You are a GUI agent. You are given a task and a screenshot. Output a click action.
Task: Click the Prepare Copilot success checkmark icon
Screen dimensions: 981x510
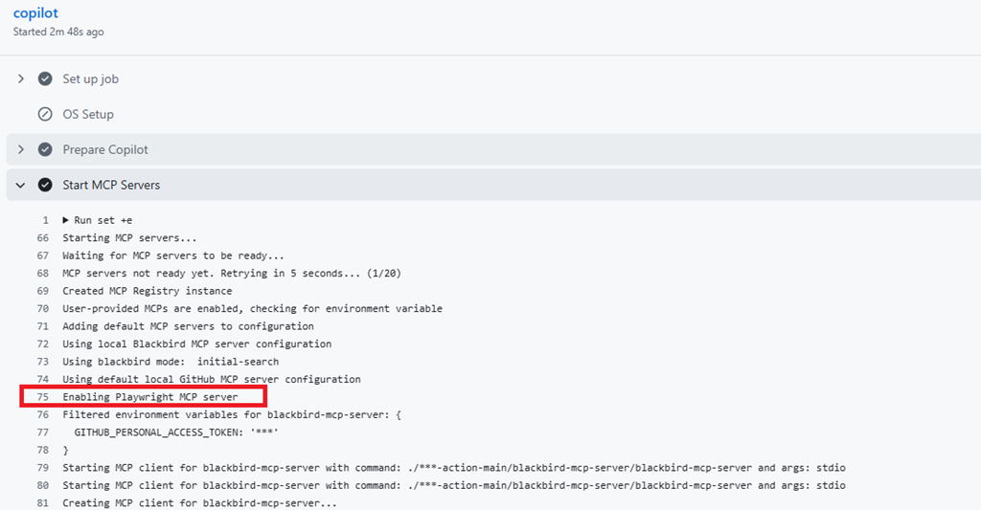pyautogui.click(x=45, y=149)
